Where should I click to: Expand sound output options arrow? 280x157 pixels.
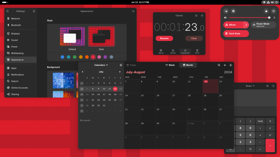tap(274, 17)
